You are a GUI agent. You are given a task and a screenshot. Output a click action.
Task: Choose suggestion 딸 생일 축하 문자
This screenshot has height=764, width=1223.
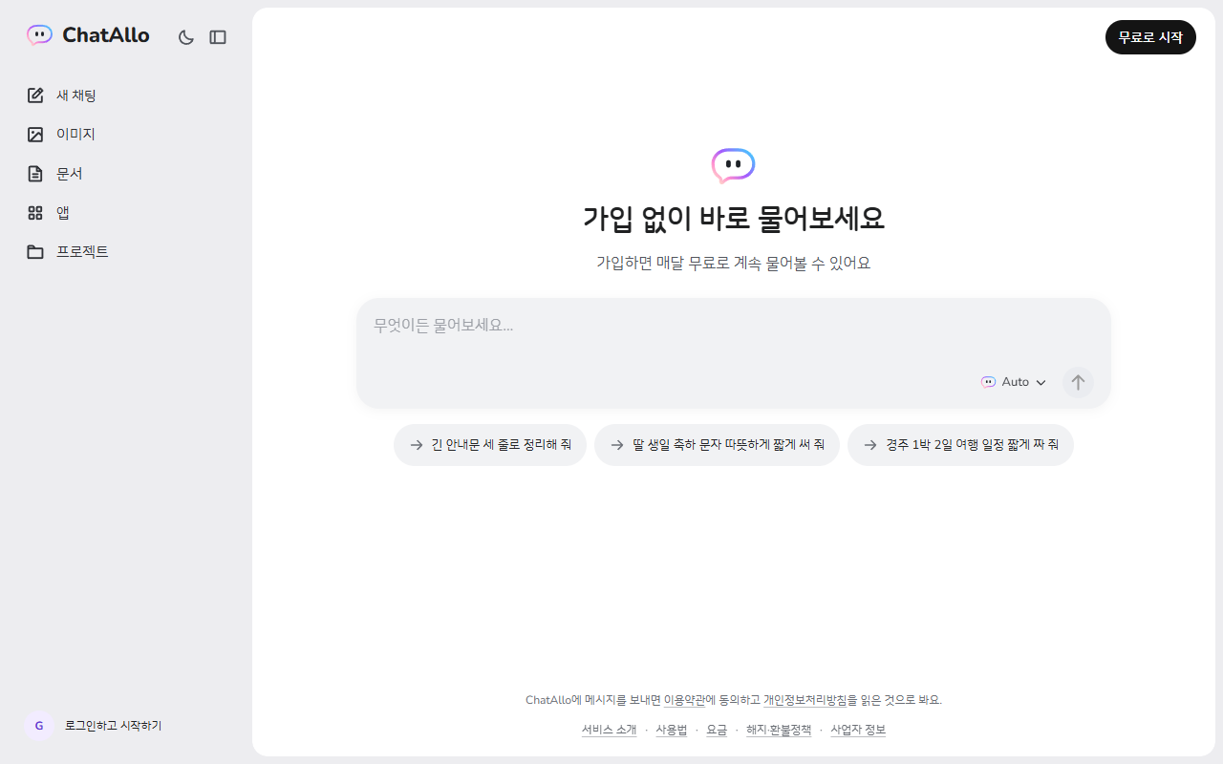pyautogui.click(x=717, y=445)
